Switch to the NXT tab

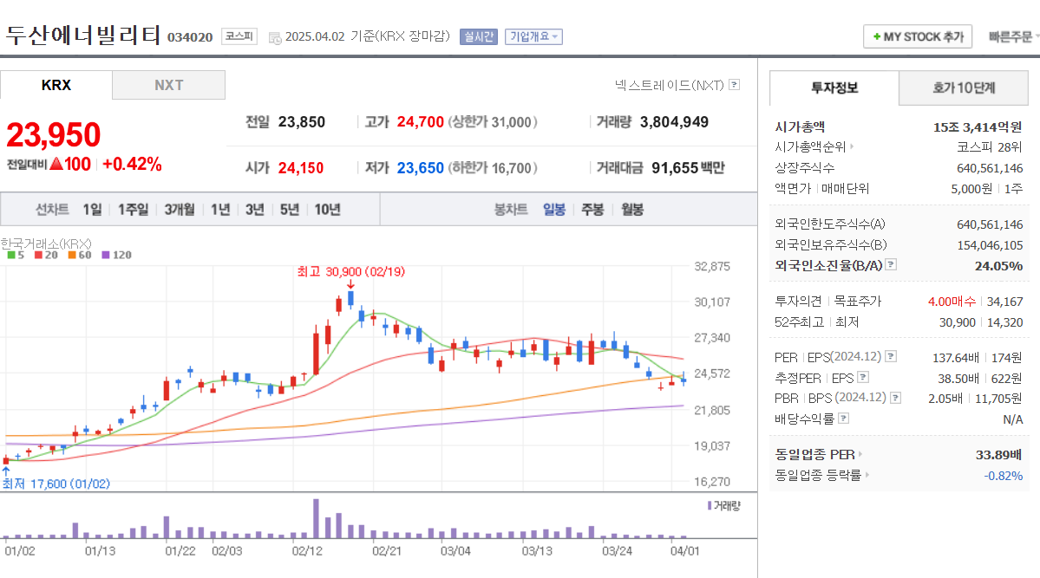tap(168, 86)
